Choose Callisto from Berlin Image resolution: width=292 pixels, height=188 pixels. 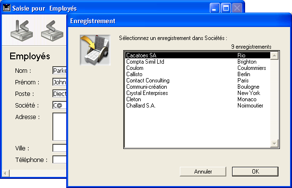tap(197, 74)
